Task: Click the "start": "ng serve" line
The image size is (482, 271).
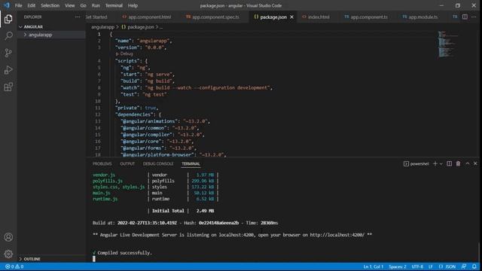Action: pyautogui.click(x=148, y=75)
